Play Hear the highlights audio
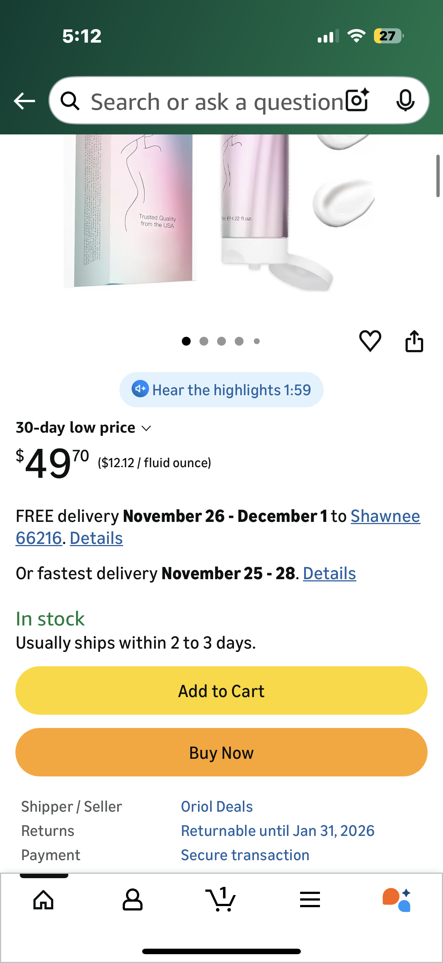 [x=221, y=390]
